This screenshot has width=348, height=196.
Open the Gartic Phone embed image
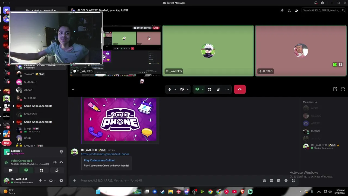point(120,120)
